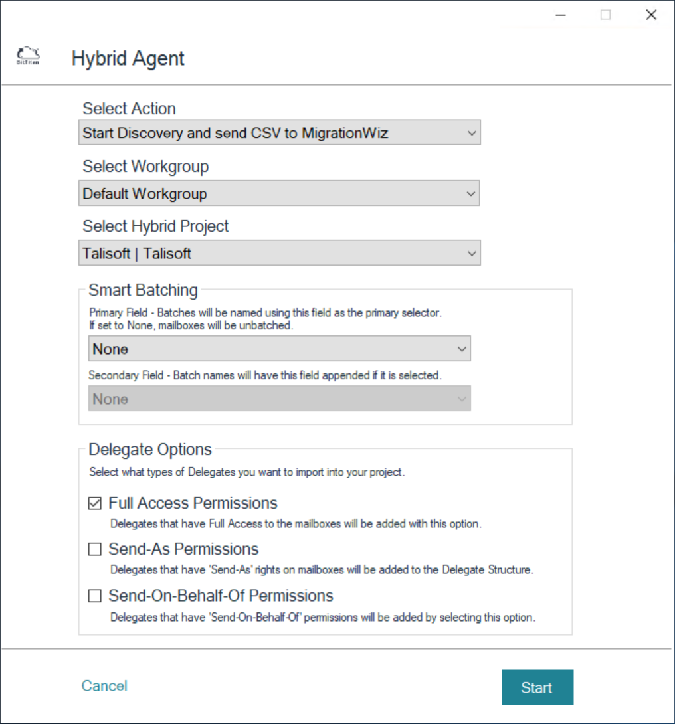675x724 pixels.
Task: Expand the Primary Field None dropdown
Action: [x=279, y=349]
